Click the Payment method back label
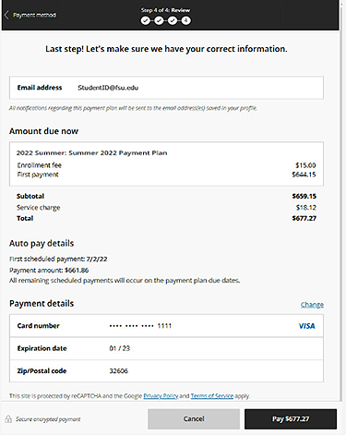 coord(35,15)
